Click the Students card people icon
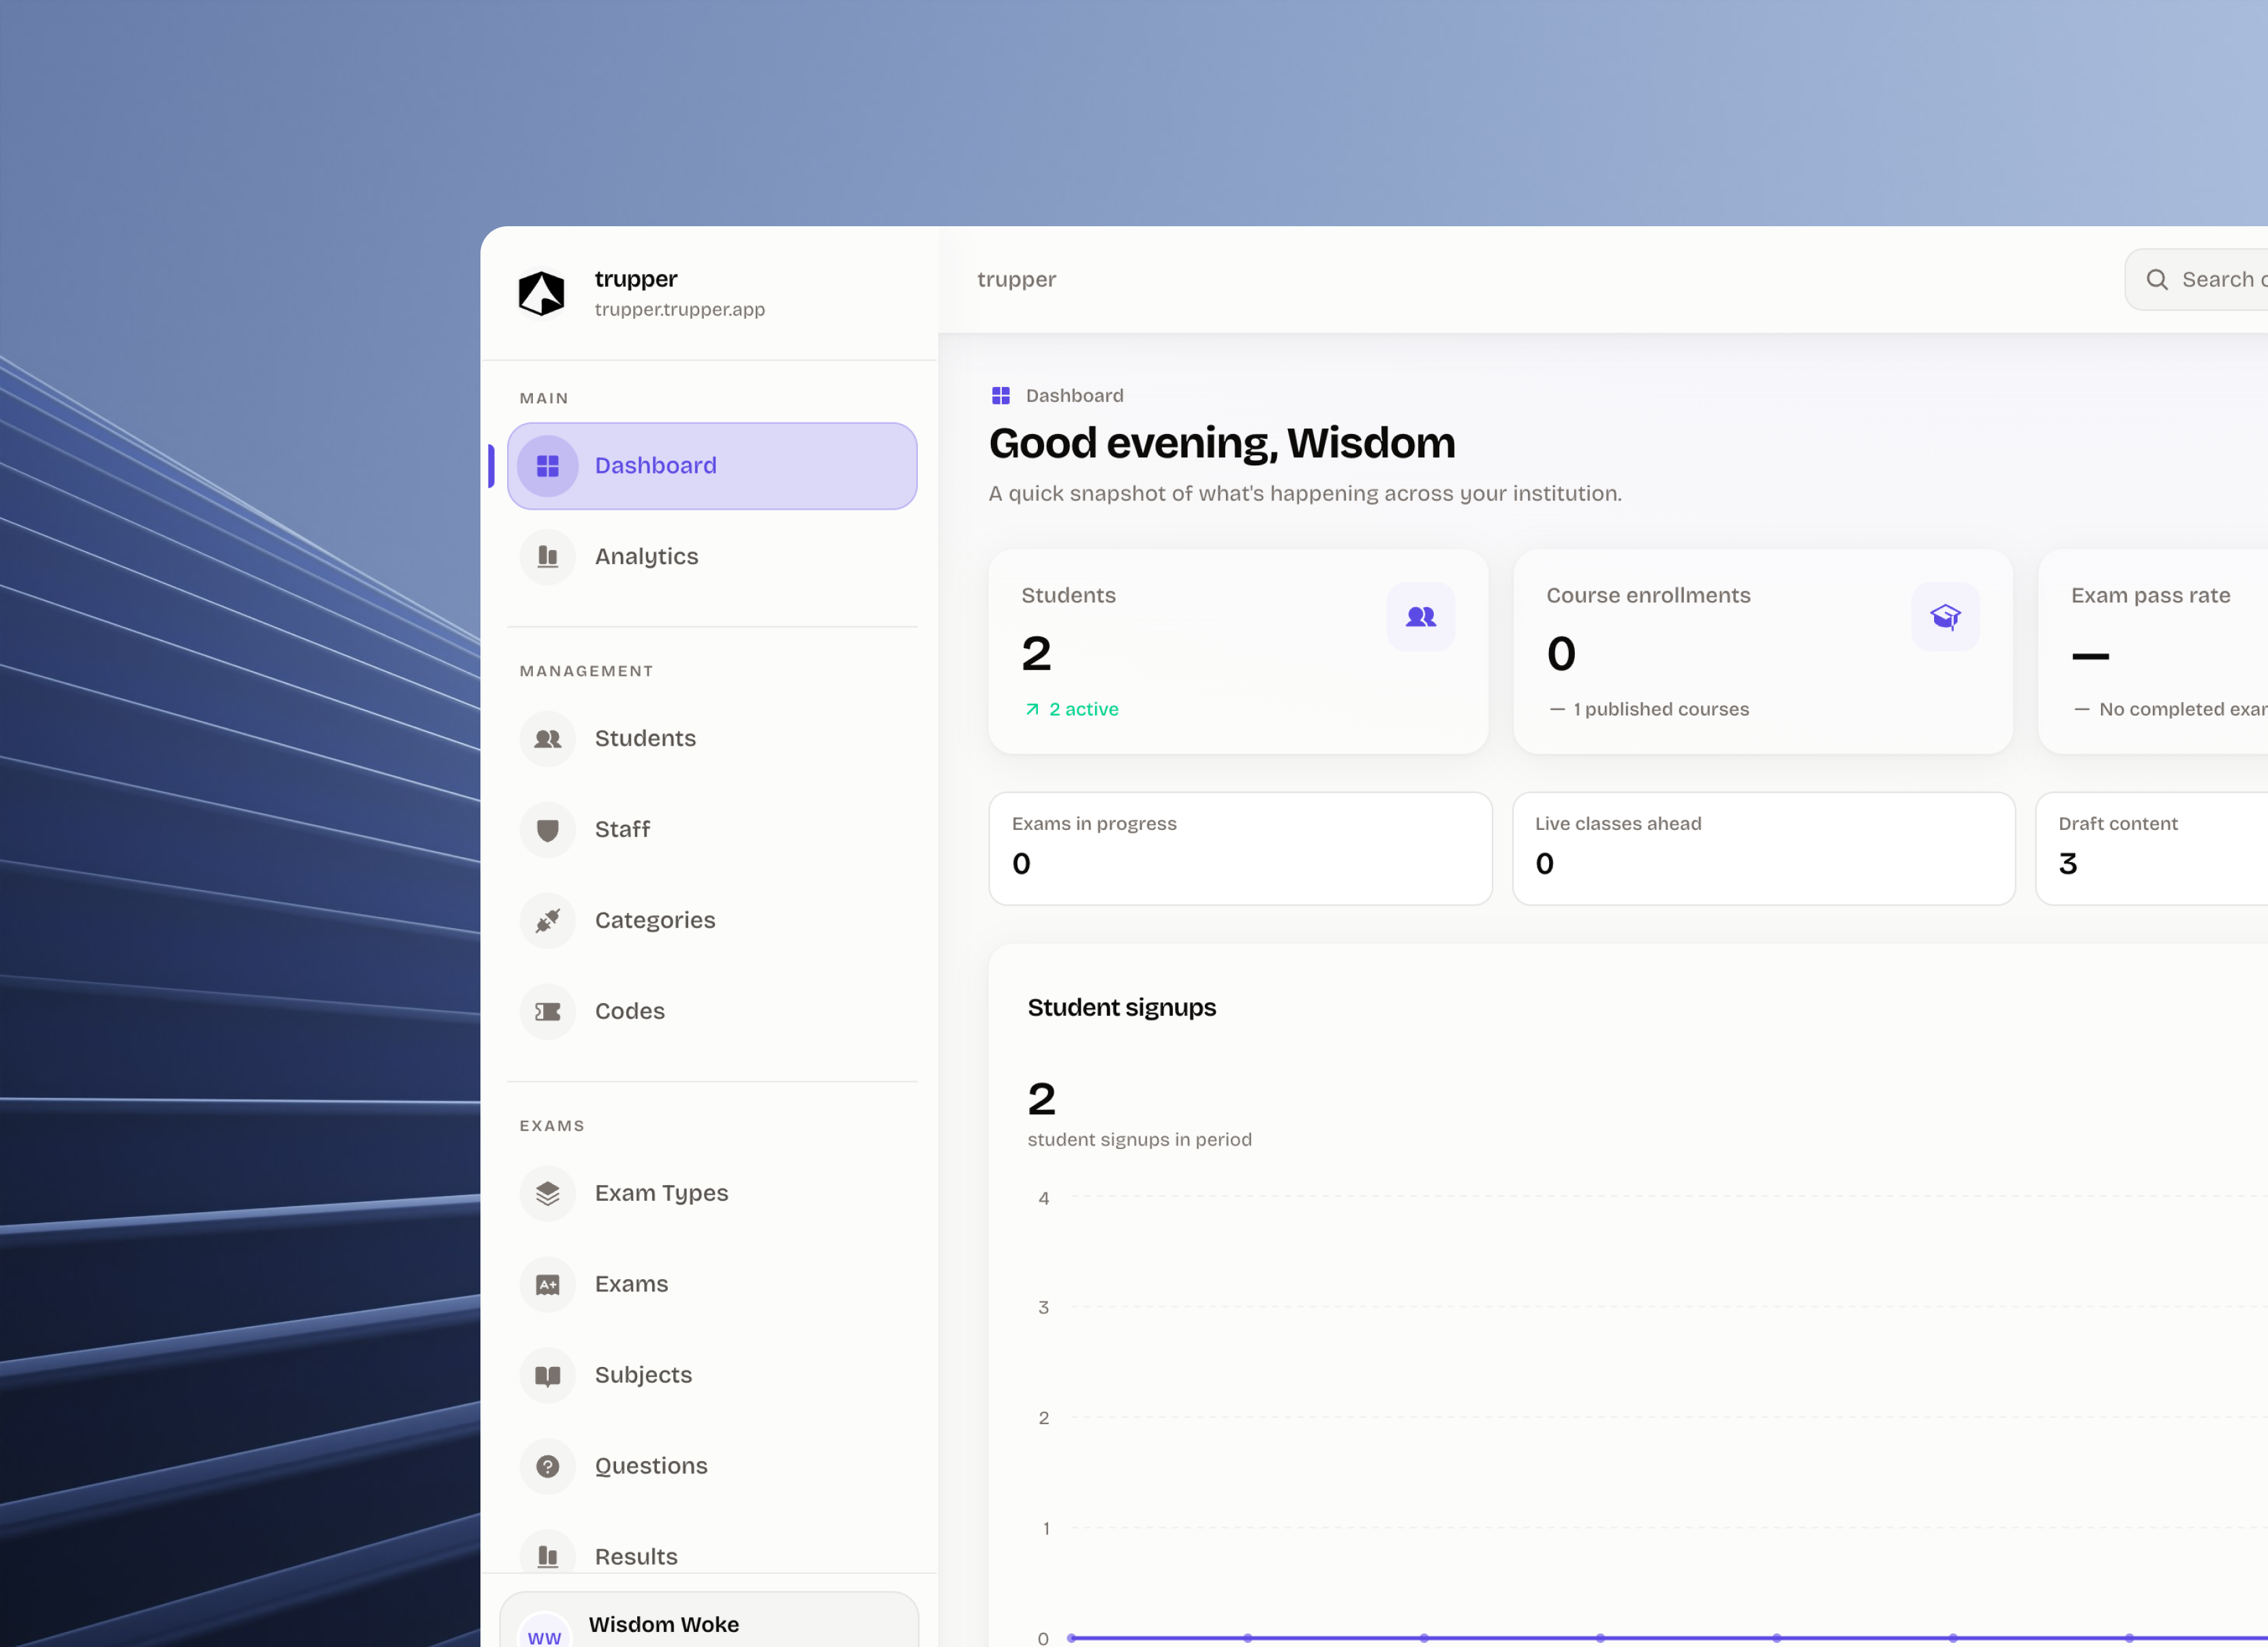 click(1421, 617)
